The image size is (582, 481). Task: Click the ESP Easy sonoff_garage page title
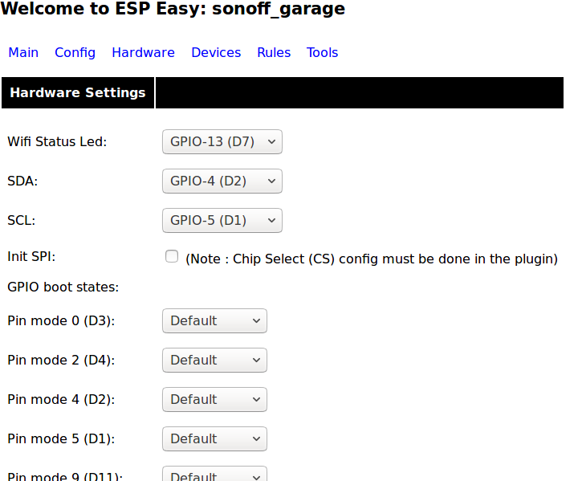click(x=174, y=10)
